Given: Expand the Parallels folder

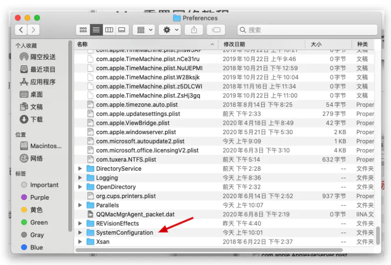Looking at the screenshot, I should click(80, 205).
